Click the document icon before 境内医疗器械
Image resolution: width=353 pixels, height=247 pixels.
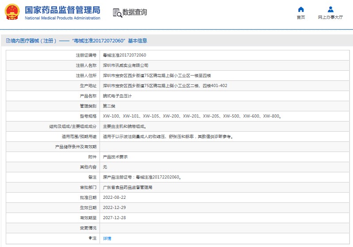(x=8, y=41)
